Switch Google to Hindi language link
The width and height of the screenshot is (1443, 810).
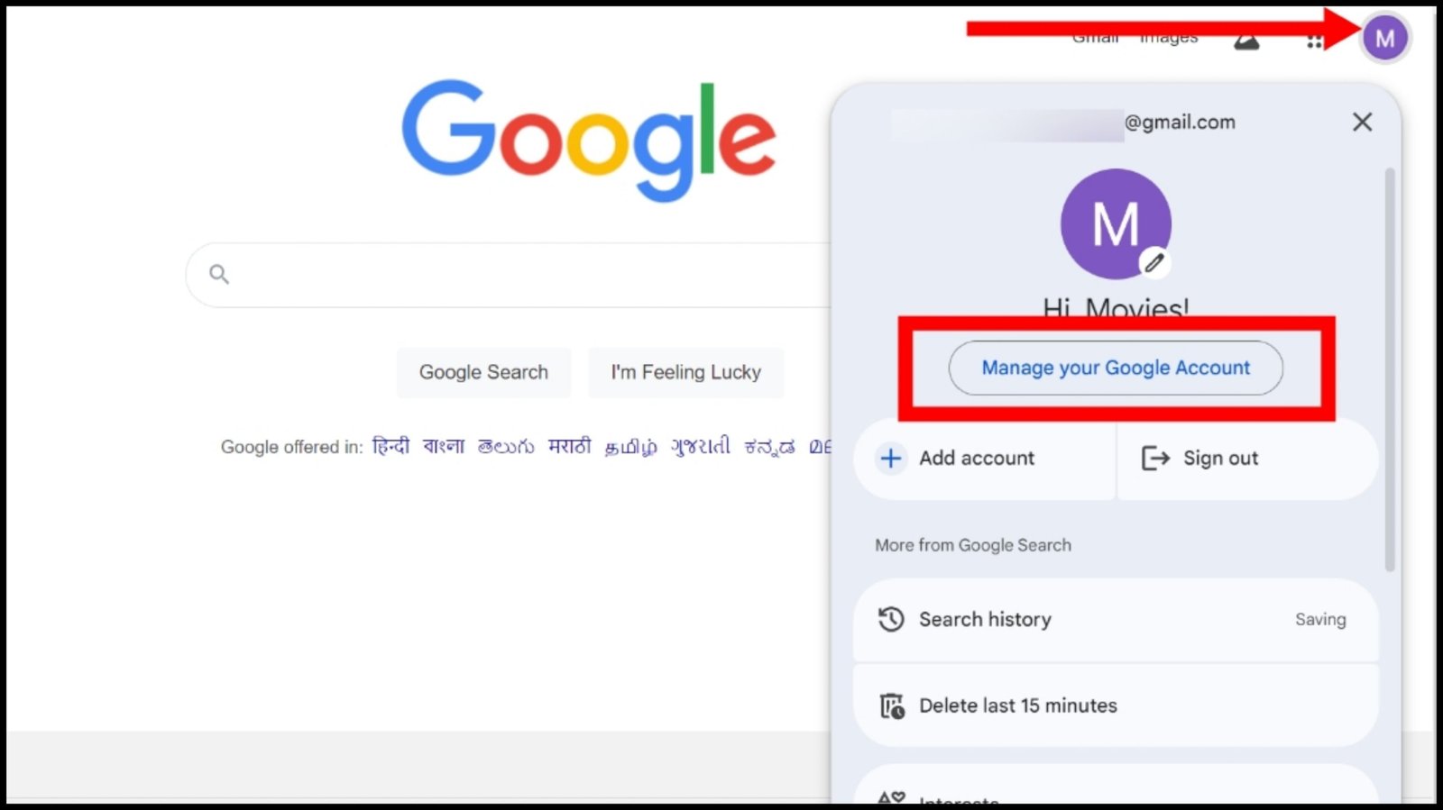tap(391, 446)
